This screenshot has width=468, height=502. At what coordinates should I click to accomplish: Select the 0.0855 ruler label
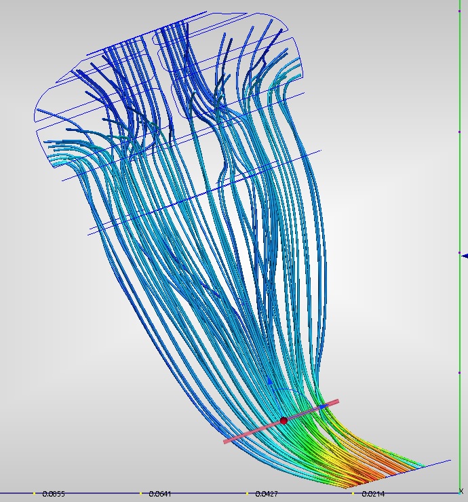[54, 495]
